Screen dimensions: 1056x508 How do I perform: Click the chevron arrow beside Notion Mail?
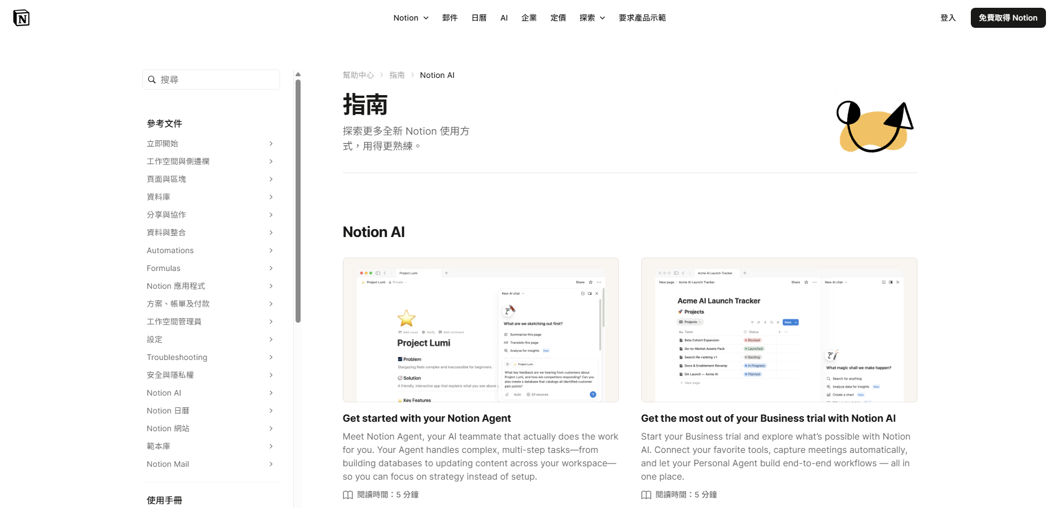tap(271, 464)
